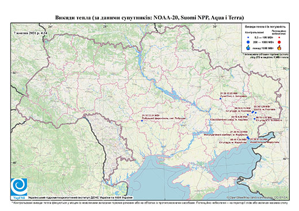Select the large red circle legend symbol
The height and width of the screenshot is (211, 299).
[279, 42]
